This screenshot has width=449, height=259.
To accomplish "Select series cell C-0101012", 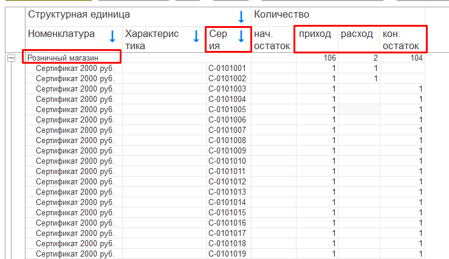I will [x=228, y=181].
